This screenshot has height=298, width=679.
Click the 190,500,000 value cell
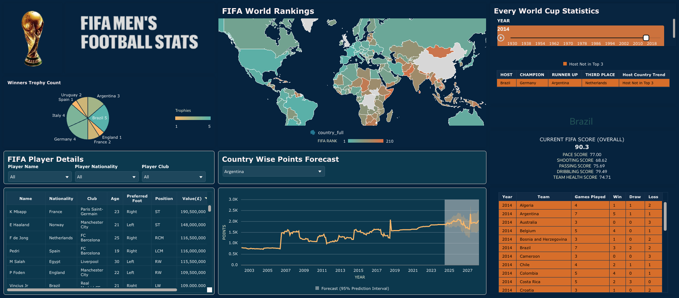pyautogui.click(x=193, y=212)
